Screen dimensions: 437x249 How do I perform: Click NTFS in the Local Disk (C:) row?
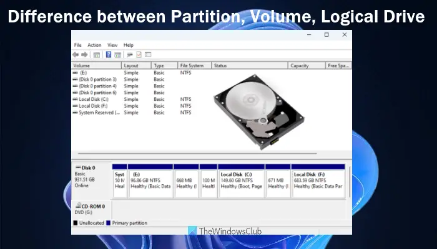click(185, 99)
